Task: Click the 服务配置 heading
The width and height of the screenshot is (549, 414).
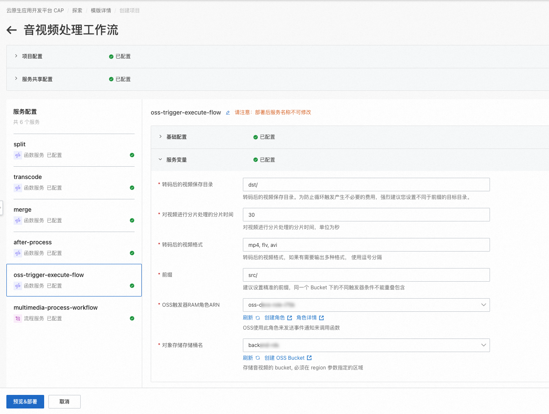Action: tap(25, 112)
